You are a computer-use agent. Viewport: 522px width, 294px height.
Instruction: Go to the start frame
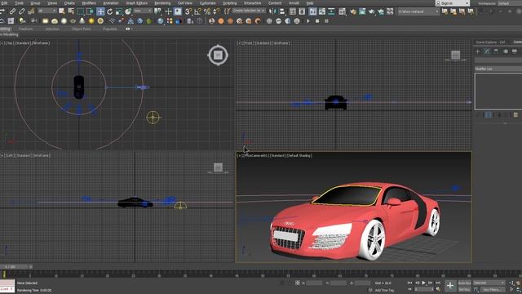409,283
